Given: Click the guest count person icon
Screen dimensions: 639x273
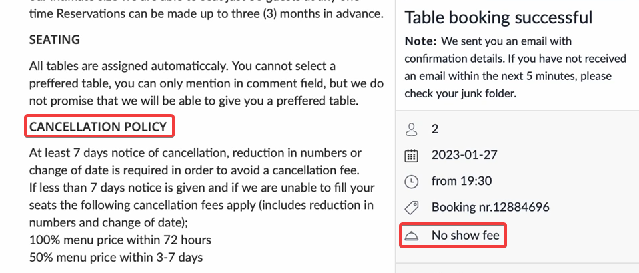Looking at the screenshot, I should 412,130.
